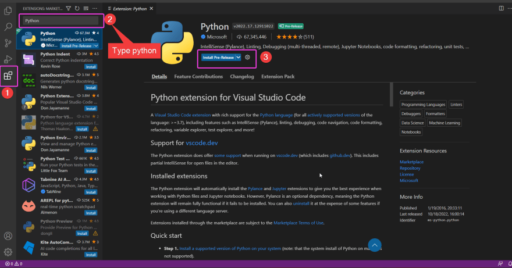Click the star rating (511)
This screenshot has height=268, width=512.
tap(295, 37)
